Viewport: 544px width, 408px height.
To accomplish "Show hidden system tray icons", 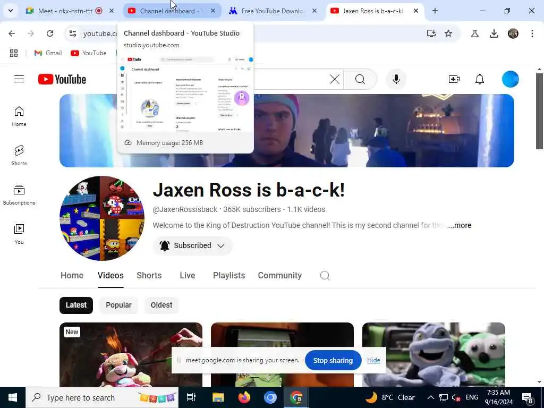I will click(x=430, y=397).
